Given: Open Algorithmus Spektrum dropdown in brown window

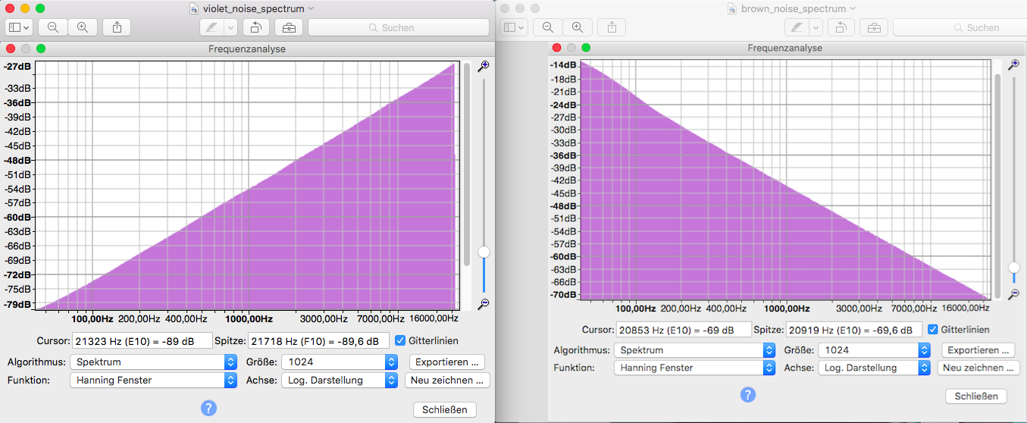Looking at the screenshot, I should click(x=694, y=350).
